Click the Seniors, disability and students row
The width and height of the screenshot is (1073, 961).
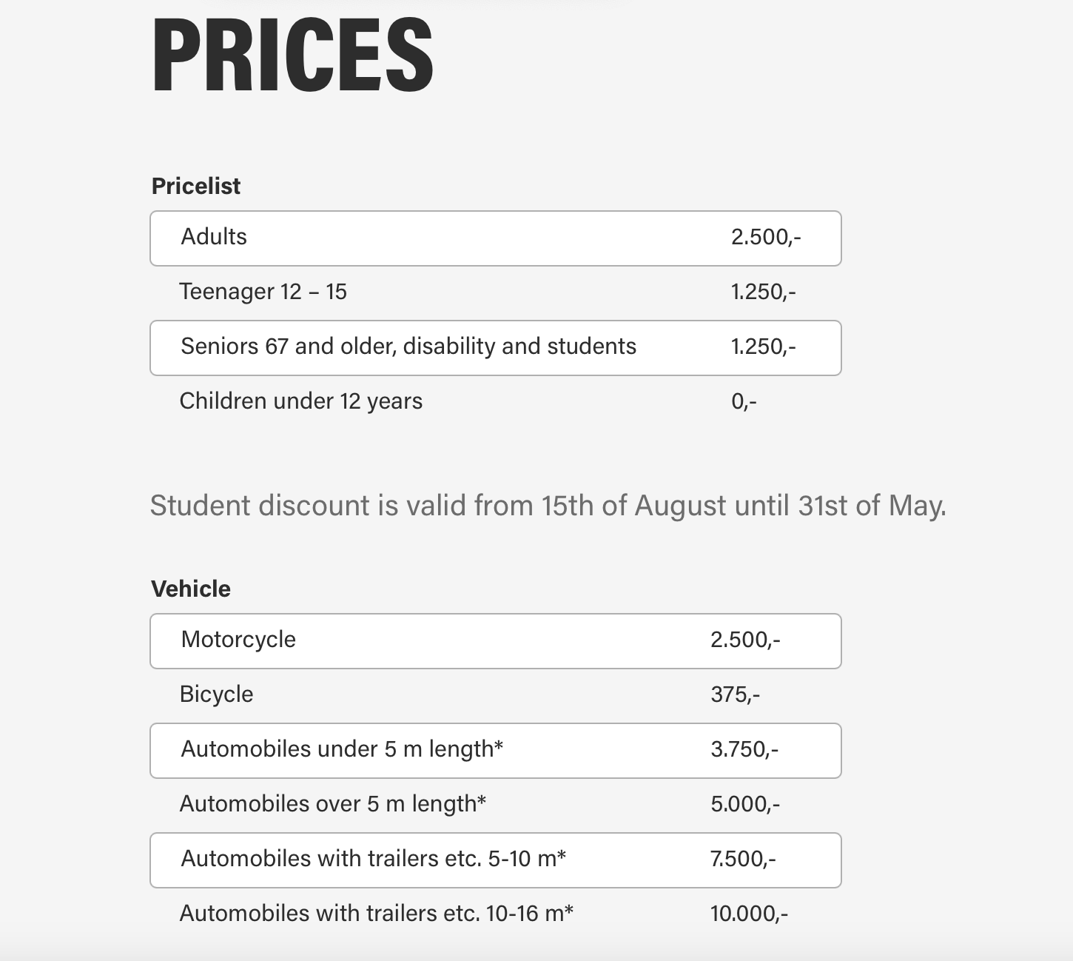point(496,348)
